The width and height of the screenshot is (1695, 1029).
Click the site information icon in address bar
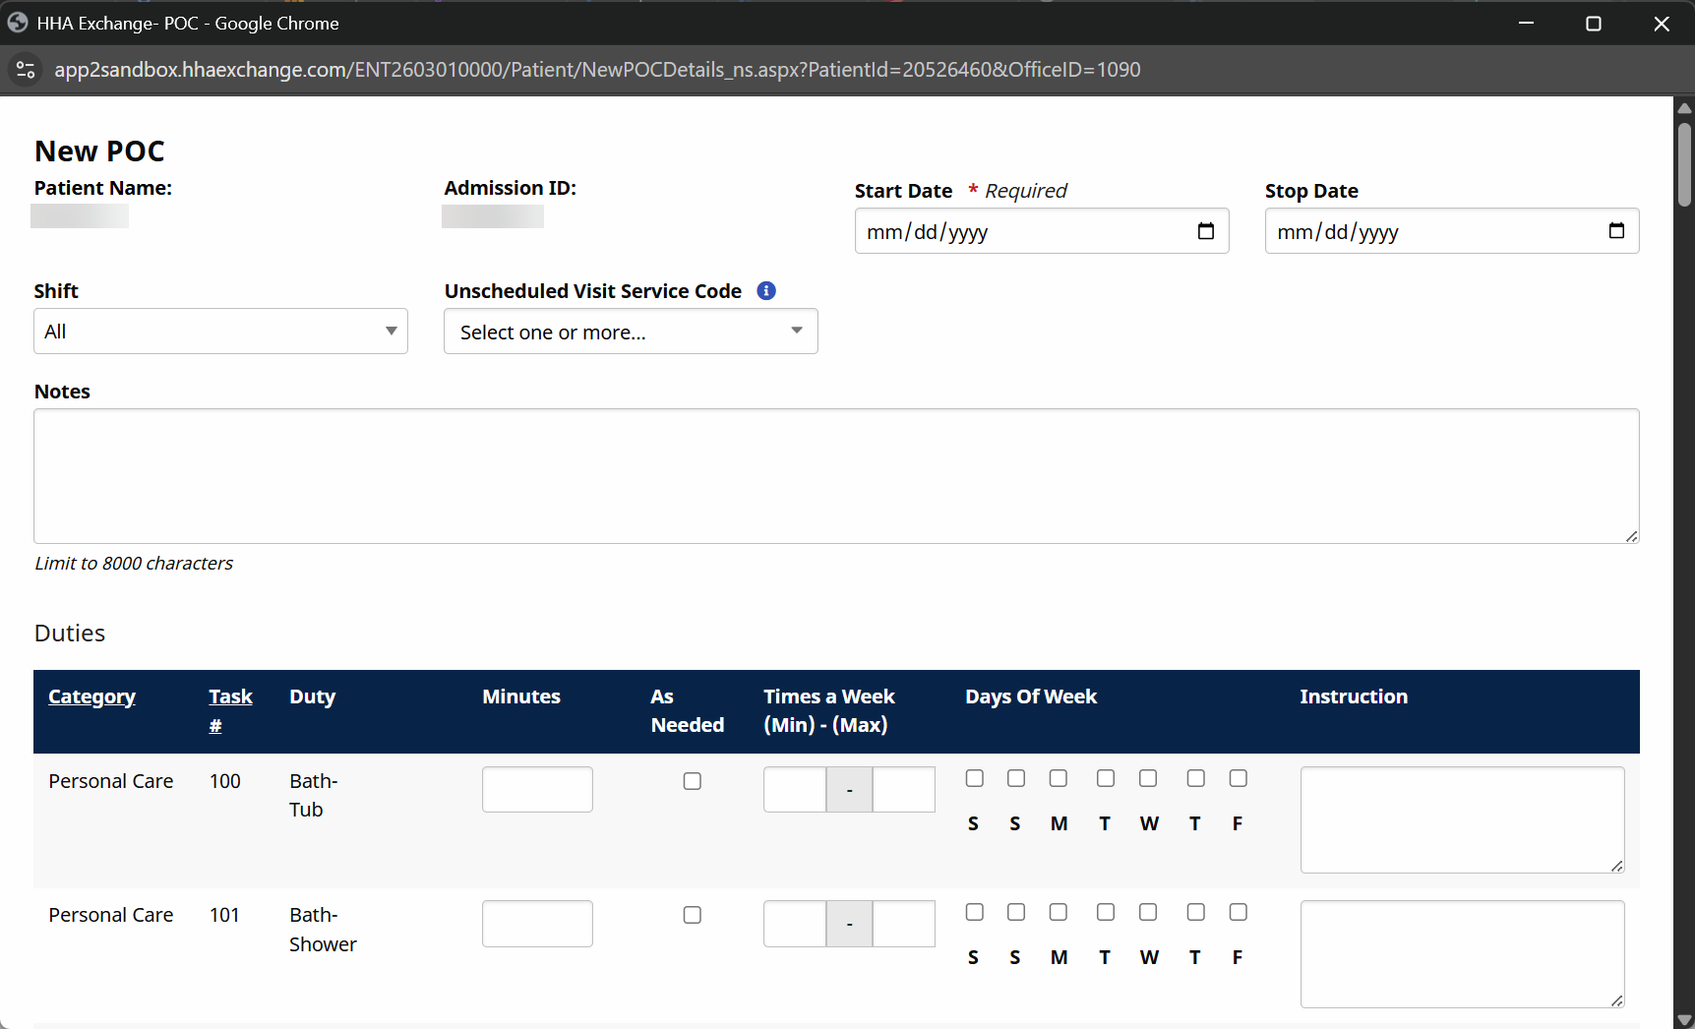point(26,70)
